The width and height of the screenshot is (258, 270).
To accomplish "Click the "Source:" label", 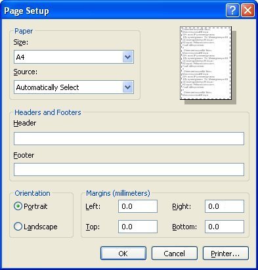I will pos(26,72).
